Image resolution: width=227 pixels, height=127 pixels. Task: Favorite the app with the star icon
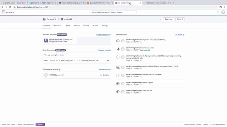pyautogui.click(x=160, y=19)
